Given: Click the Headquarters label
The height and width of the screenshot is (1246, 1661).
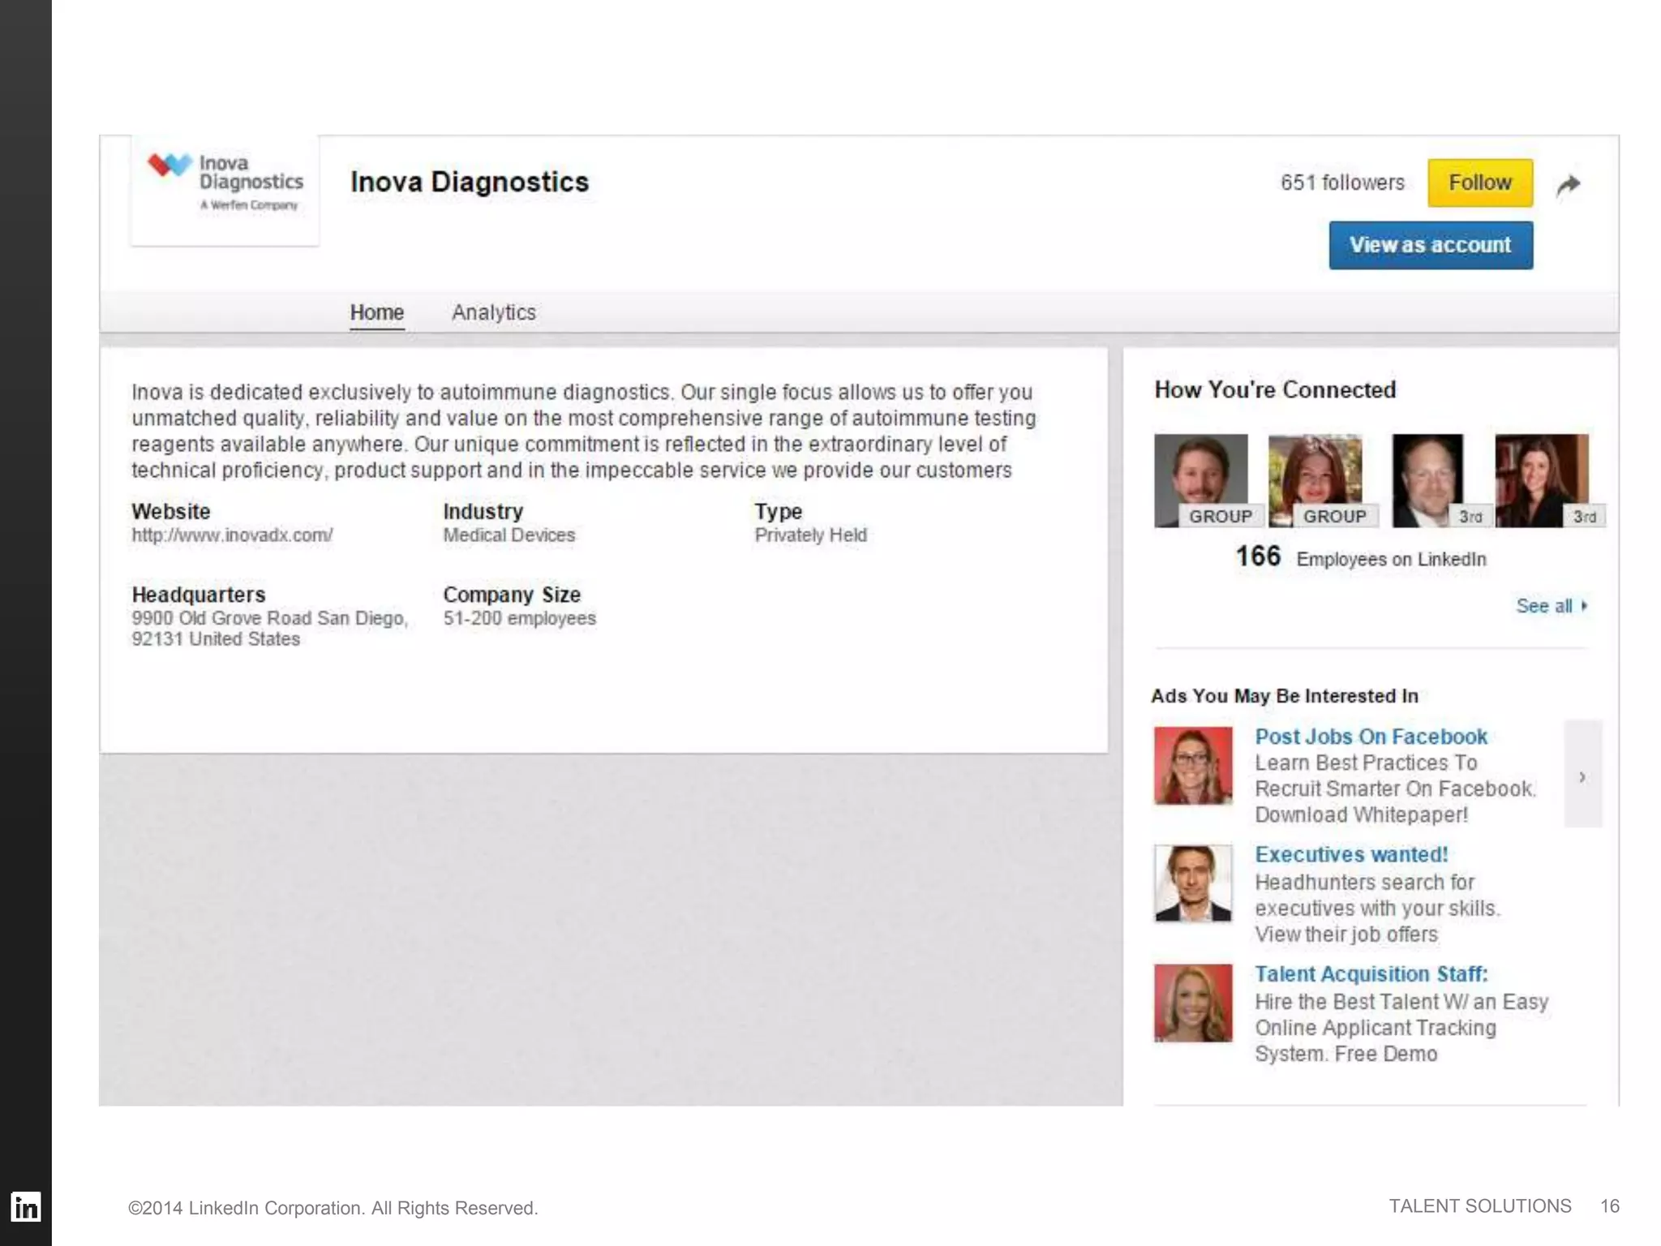Looking at the screenshot, I should (x=199, y=595).
